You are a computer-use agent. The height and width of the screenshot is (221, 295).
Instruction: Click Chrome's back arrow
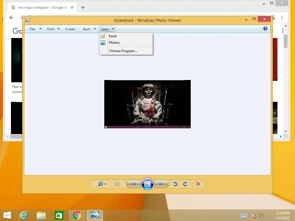coord(12,18)
